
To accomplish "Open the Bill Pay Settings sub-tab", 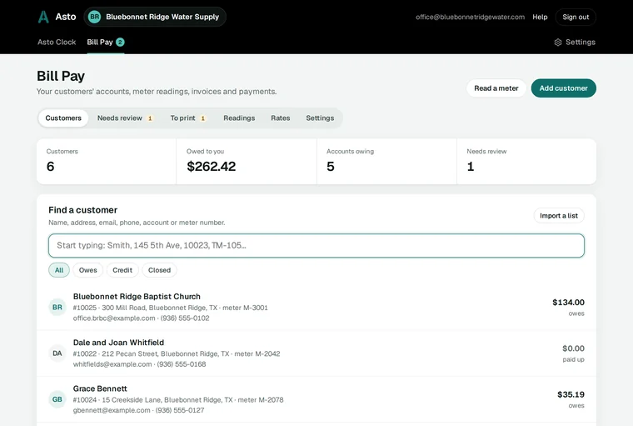I will click(320, 118).
